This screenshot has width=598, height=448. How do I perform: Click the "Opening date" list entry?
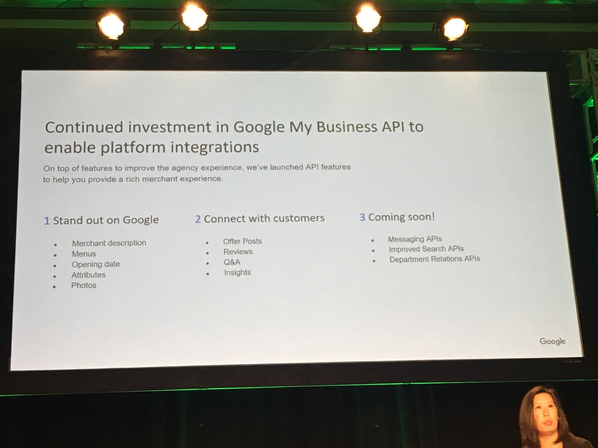(x=96, y=264)
